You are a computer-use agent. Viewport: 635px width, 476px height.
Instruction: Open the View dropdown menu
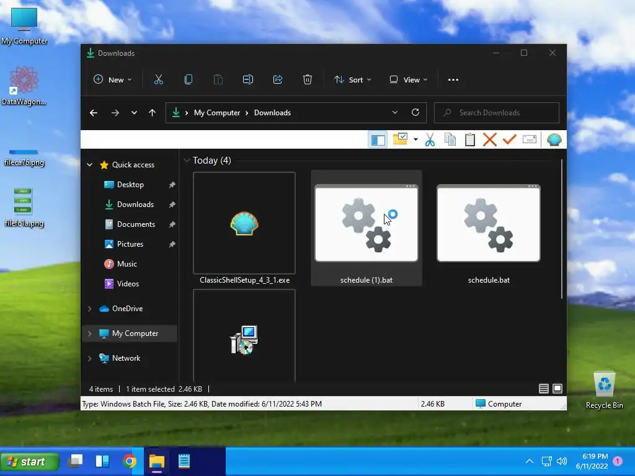tap(408, 80)
